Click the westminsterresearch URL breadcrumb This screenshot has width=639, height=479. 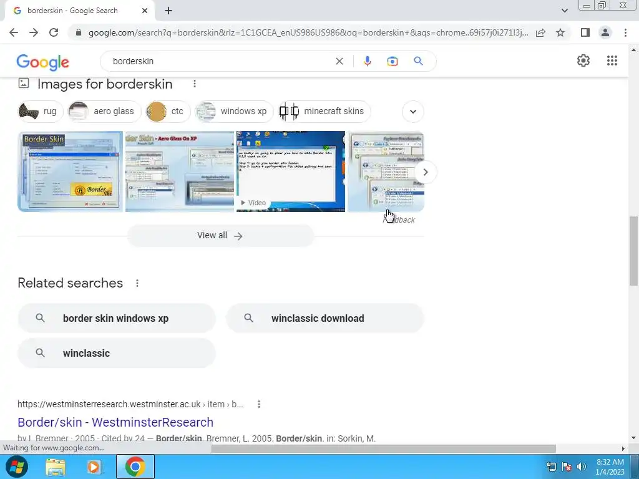tap(130, 404)
